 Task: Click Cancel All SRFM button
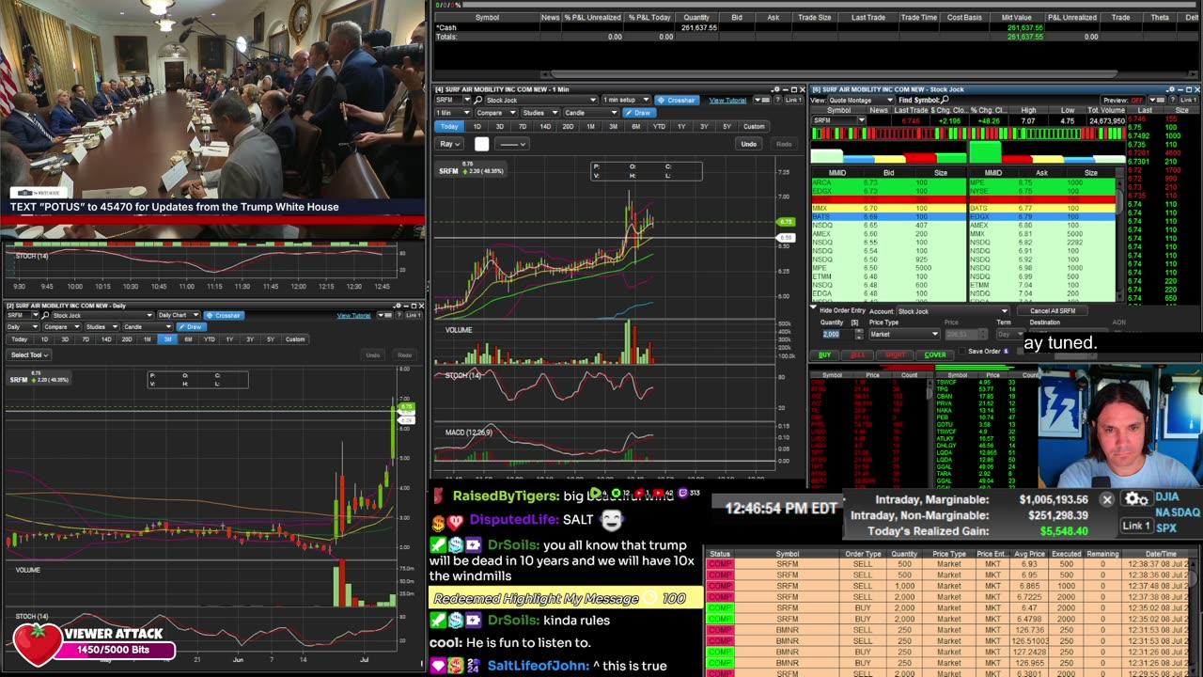tap(1053, 311)
